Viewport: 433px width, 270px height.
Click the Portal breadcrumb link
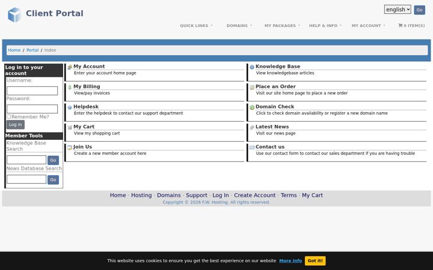[x=32, y=50]
